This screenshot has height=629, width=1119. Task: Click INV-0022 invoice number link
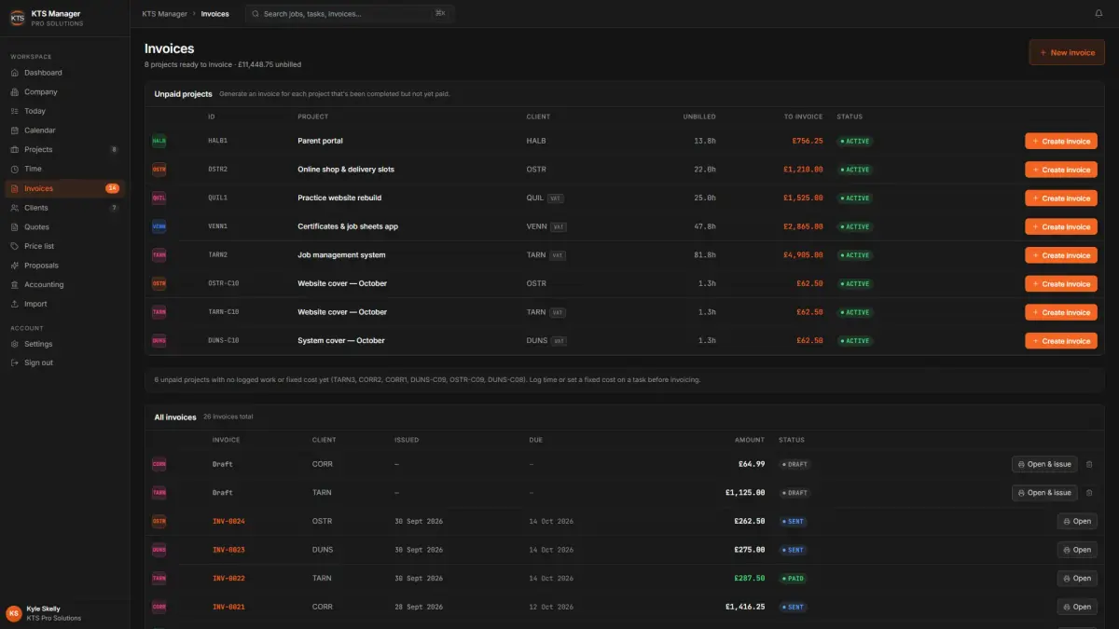[x=228, y=578]
